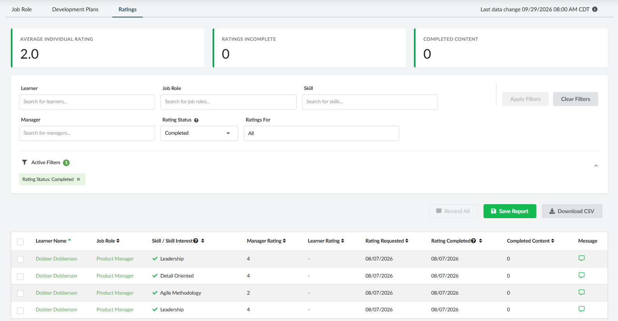Click the info icon beside Last data change
This screenshot has height=321, width=618.
point(595,9)
